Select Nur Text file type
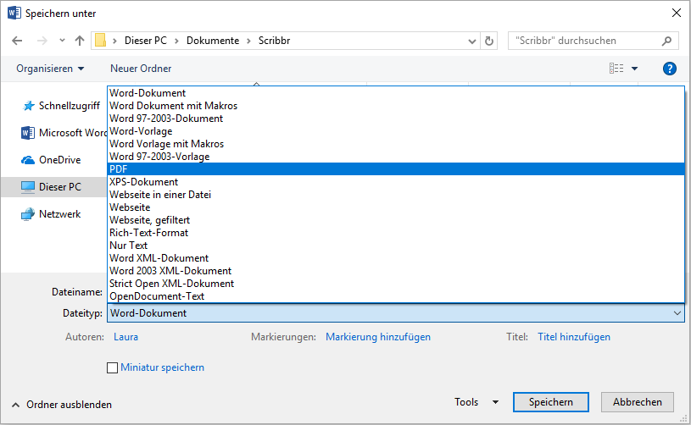 396,246
